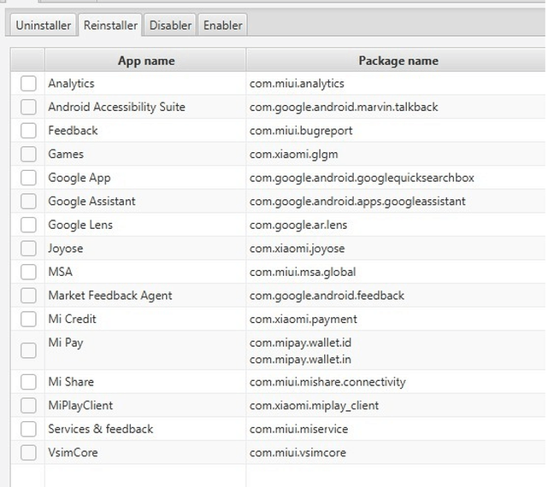Click the Services & feedback name
Image resolution: width=560 pixels, height=487 pixels.
click(100, 429)
